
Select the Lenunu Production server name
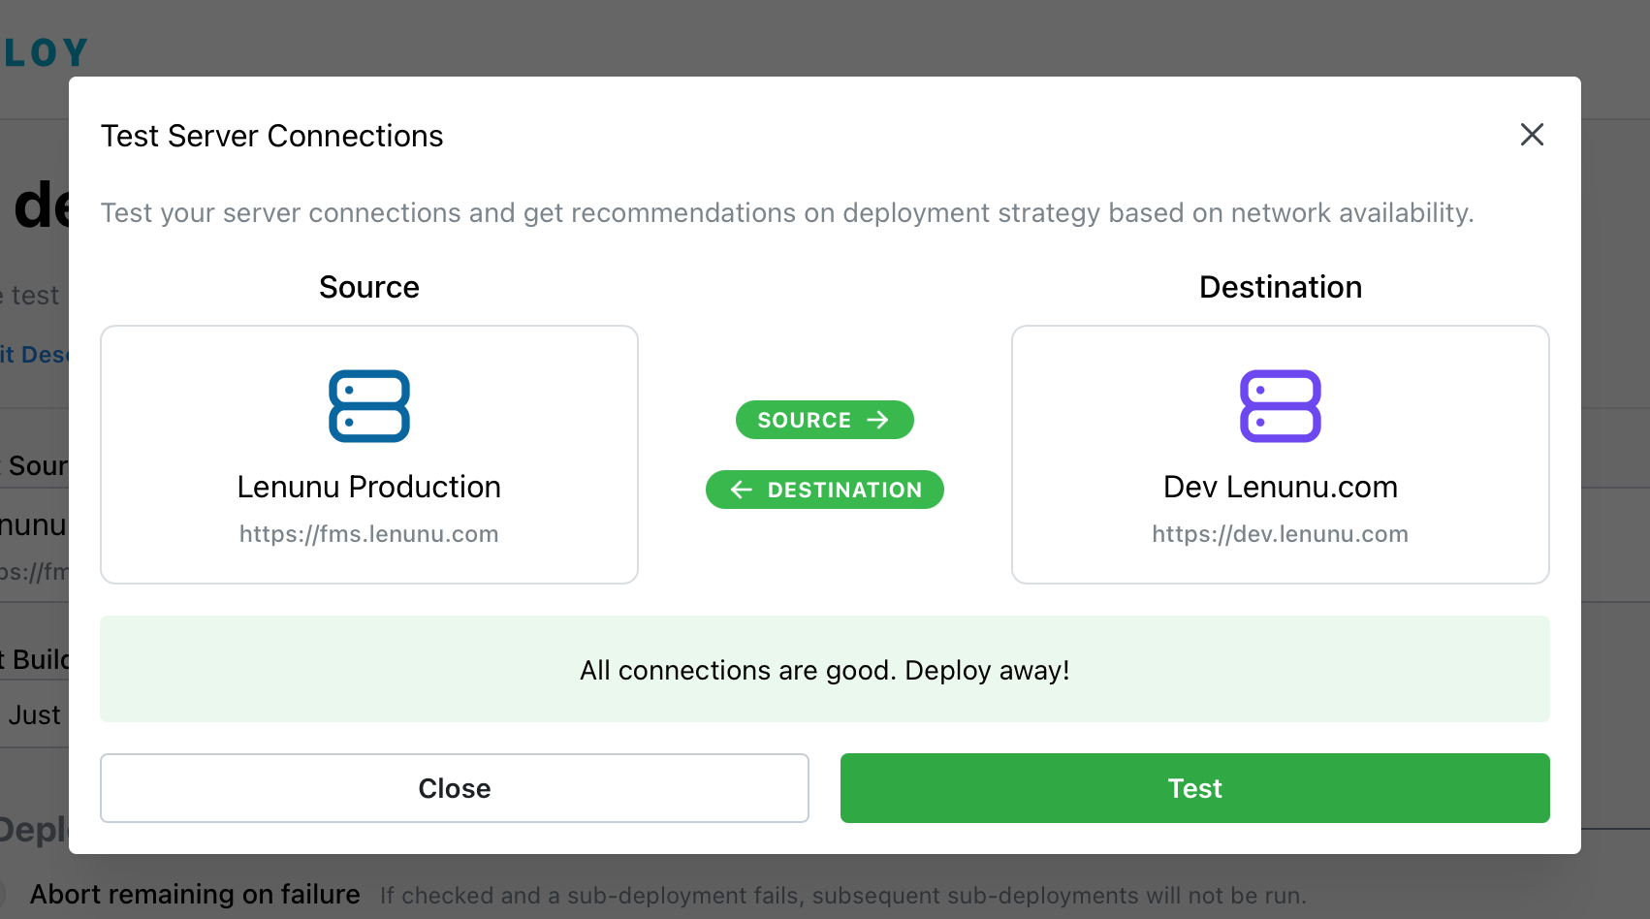[x=369, y=487]
